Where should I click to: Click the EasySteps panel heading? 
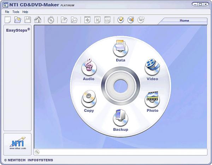pyautogui.click(x=18, y=30)
